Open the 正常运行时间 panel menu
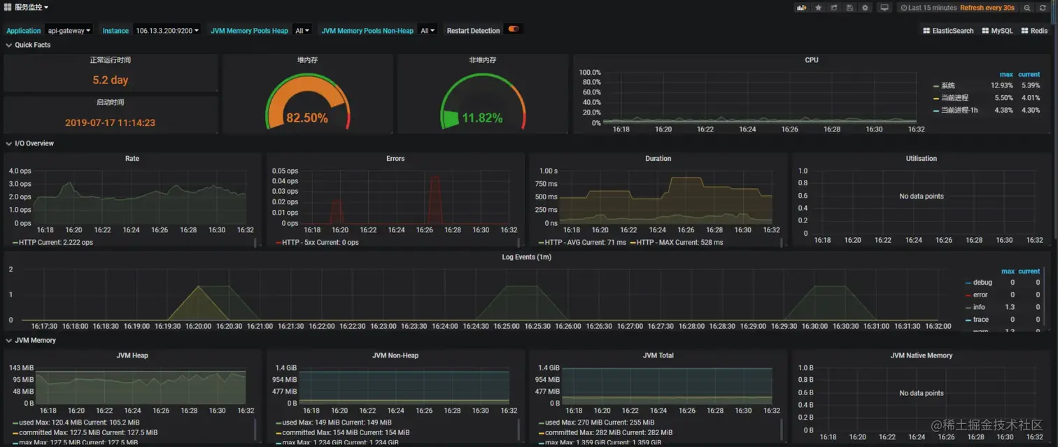1058x447 pixels. [x=111, y=60]
